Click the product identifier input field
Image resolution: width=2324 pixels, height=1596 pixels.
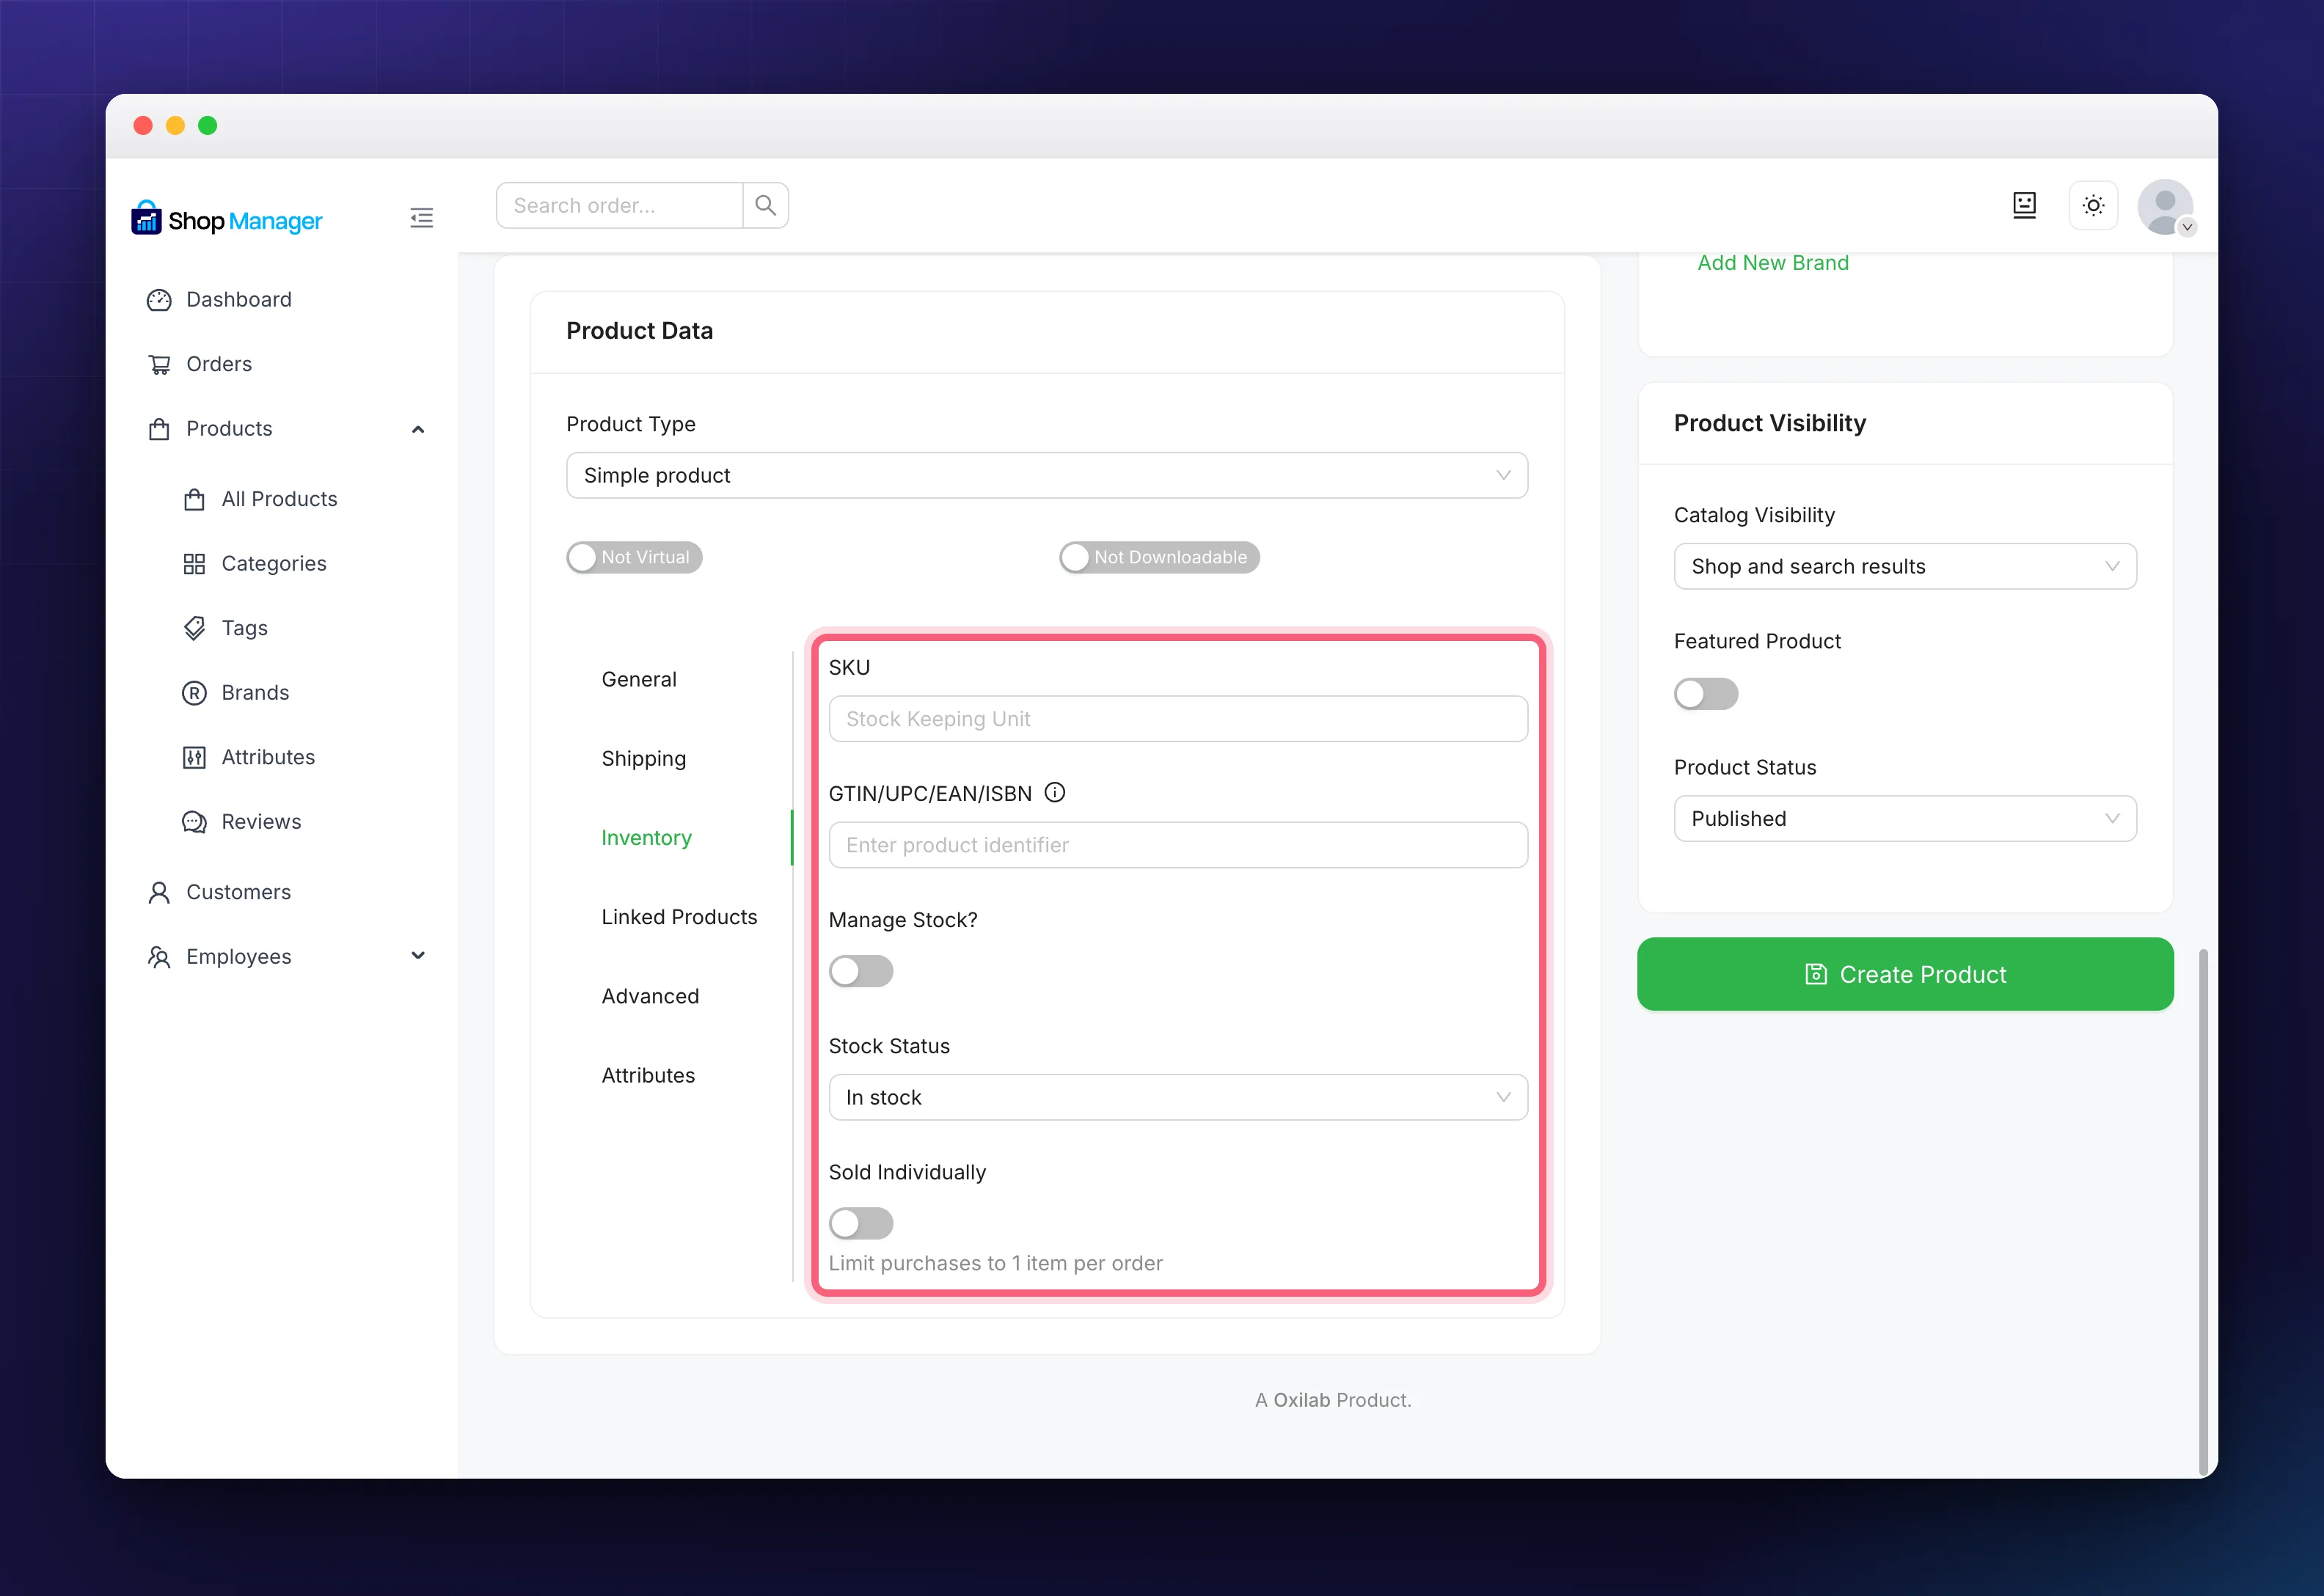coord(1178,845)
